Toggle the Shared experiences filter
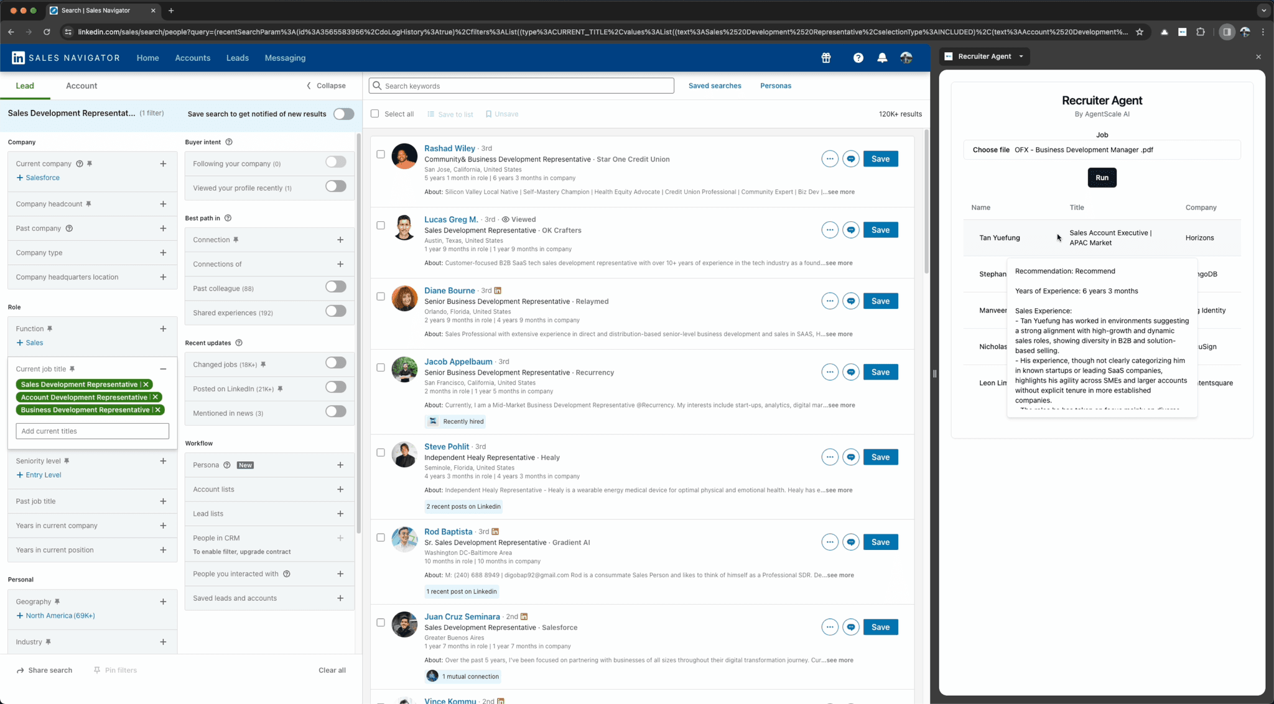The image size is (1274, 704). click(x=336, y=311)
